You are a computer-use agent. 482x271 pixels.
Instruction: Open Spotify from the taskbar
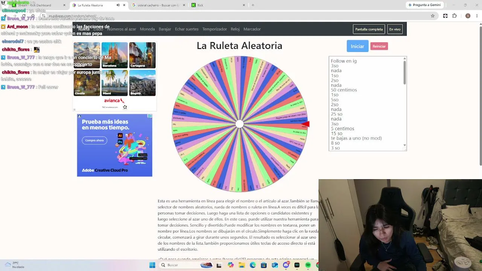point(308,265)
